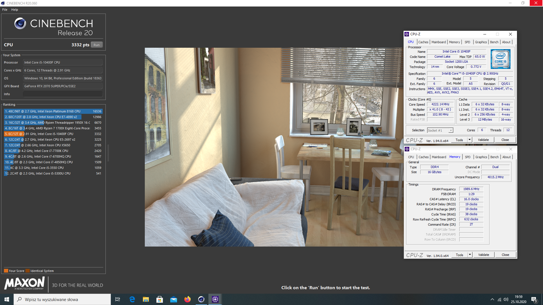This screenshot has height=305, width=543.
Task: Expand Tools dropdown arrow in lower CPU-Z
Action: [470, 255]
